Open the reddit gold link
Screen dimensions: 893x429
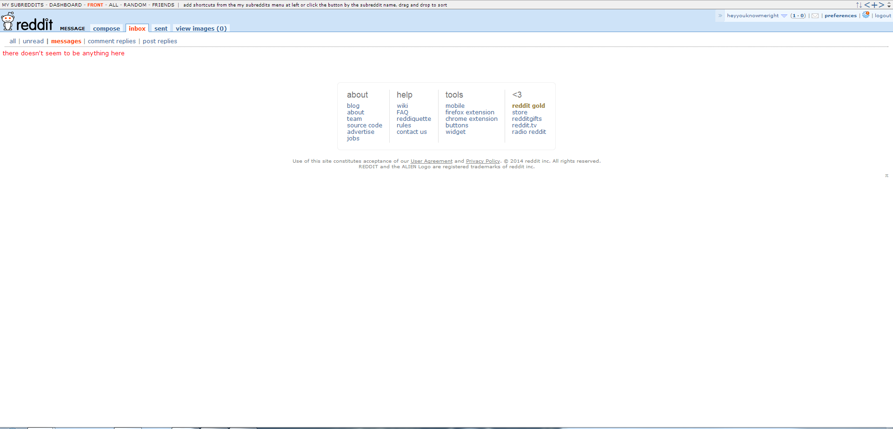pos(528,106)
